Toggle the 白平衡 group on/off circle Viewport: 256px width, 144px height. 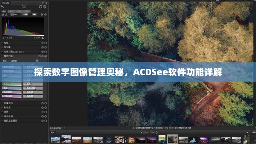pyautogui.click(x=46, y=48)
